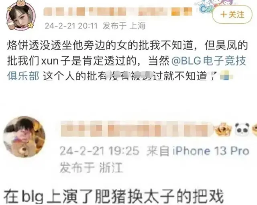Tap the golden badge beside second username
The image size is (257, 205).
click(x=224, y=129)
